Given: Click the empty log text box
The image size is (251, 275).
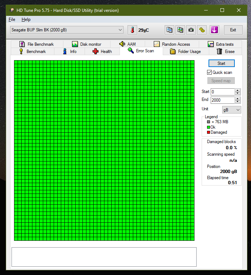Looking at the screenshot, I should pyautogui.click(x=104, y=257).
